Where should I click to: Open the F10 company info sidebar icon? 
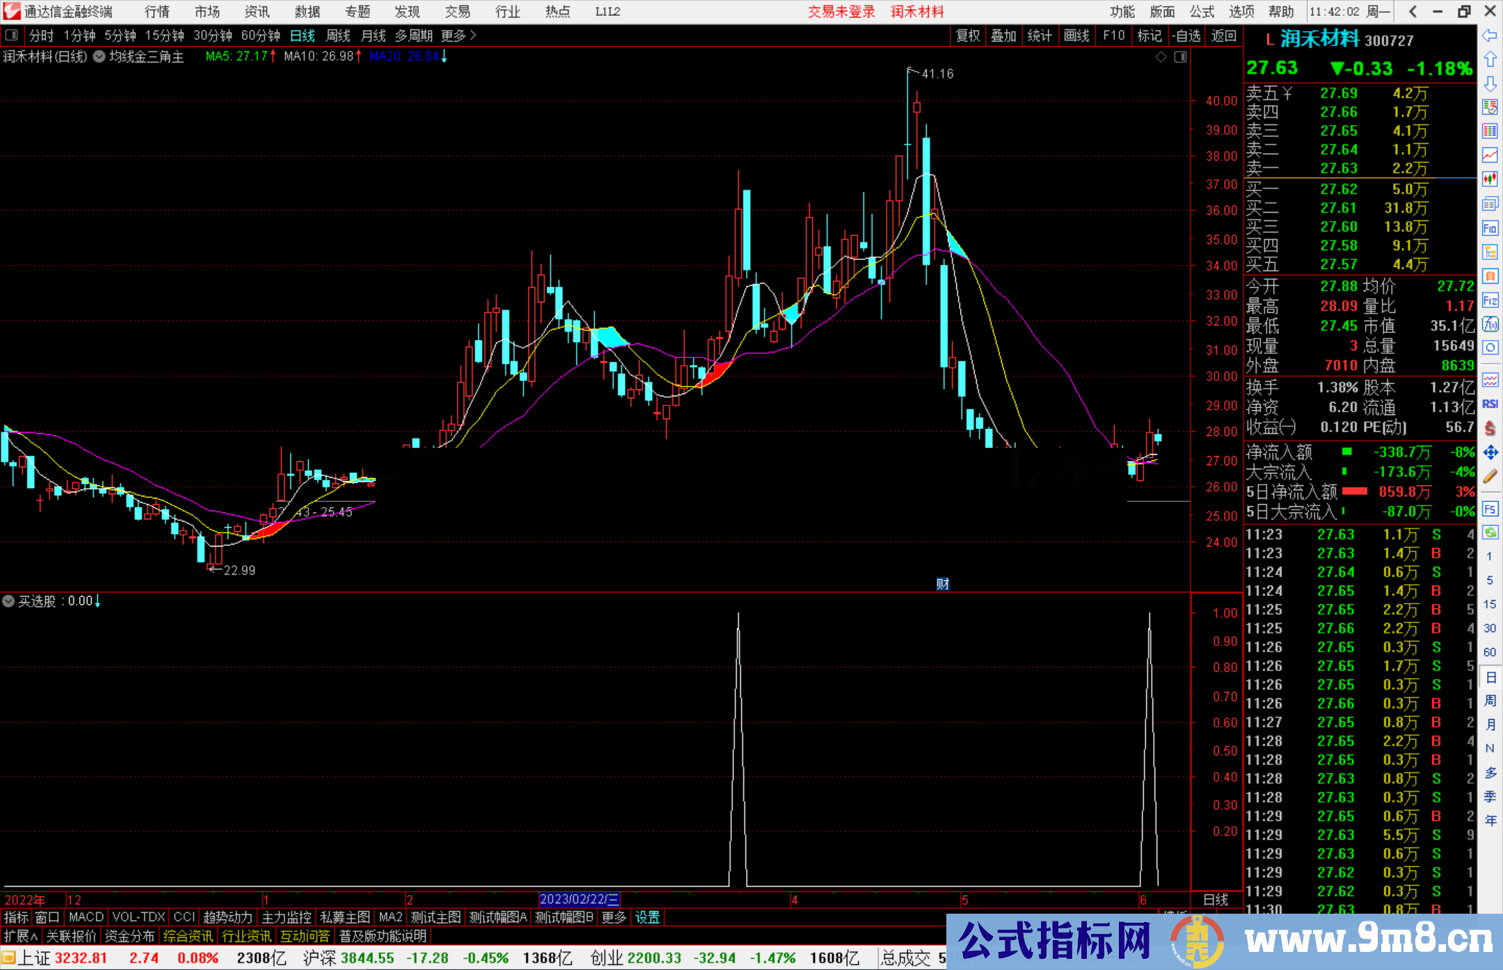coord(1490,228)
